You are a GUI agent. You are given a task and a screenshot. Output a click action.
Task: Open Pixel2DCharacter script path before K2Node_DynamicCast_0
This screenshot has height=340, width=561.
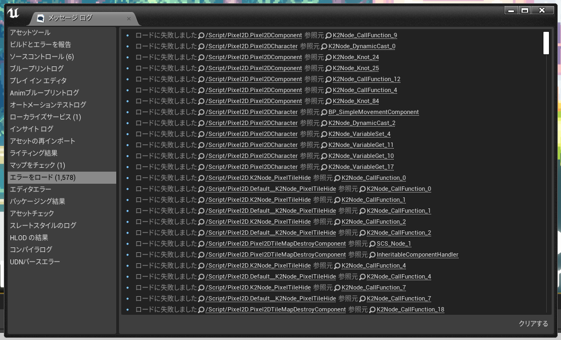coord(252,47)
